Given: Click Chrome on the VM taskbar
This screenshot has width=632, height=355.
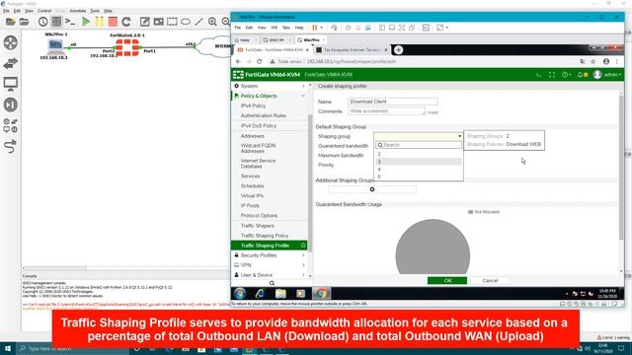Looking at the screenshot, I should (x=321, y=294).
